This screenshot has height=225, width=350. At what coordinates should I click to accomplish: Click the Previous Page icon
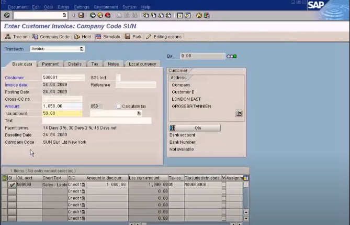pos(153,15)
